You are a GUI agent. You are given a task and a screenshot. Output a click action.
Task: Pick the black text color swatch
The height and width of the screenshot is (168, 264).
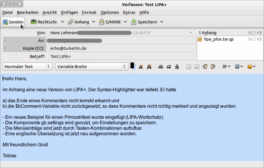(x=132, y=65)
